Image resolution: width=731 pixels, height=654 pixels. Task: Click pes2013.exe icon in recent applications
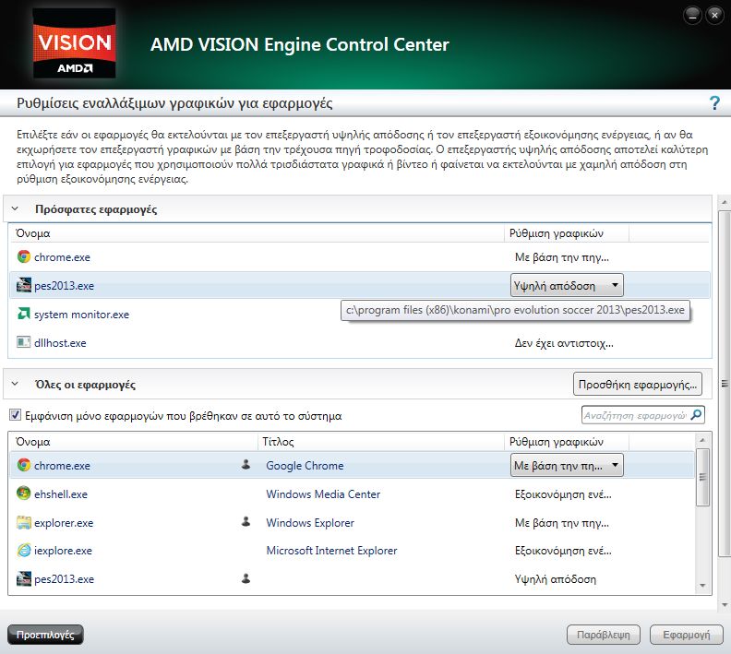point(24,285)
